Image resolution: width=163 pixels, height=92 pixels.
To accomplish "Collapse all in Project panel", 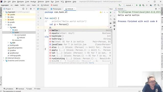I will 26,9.
